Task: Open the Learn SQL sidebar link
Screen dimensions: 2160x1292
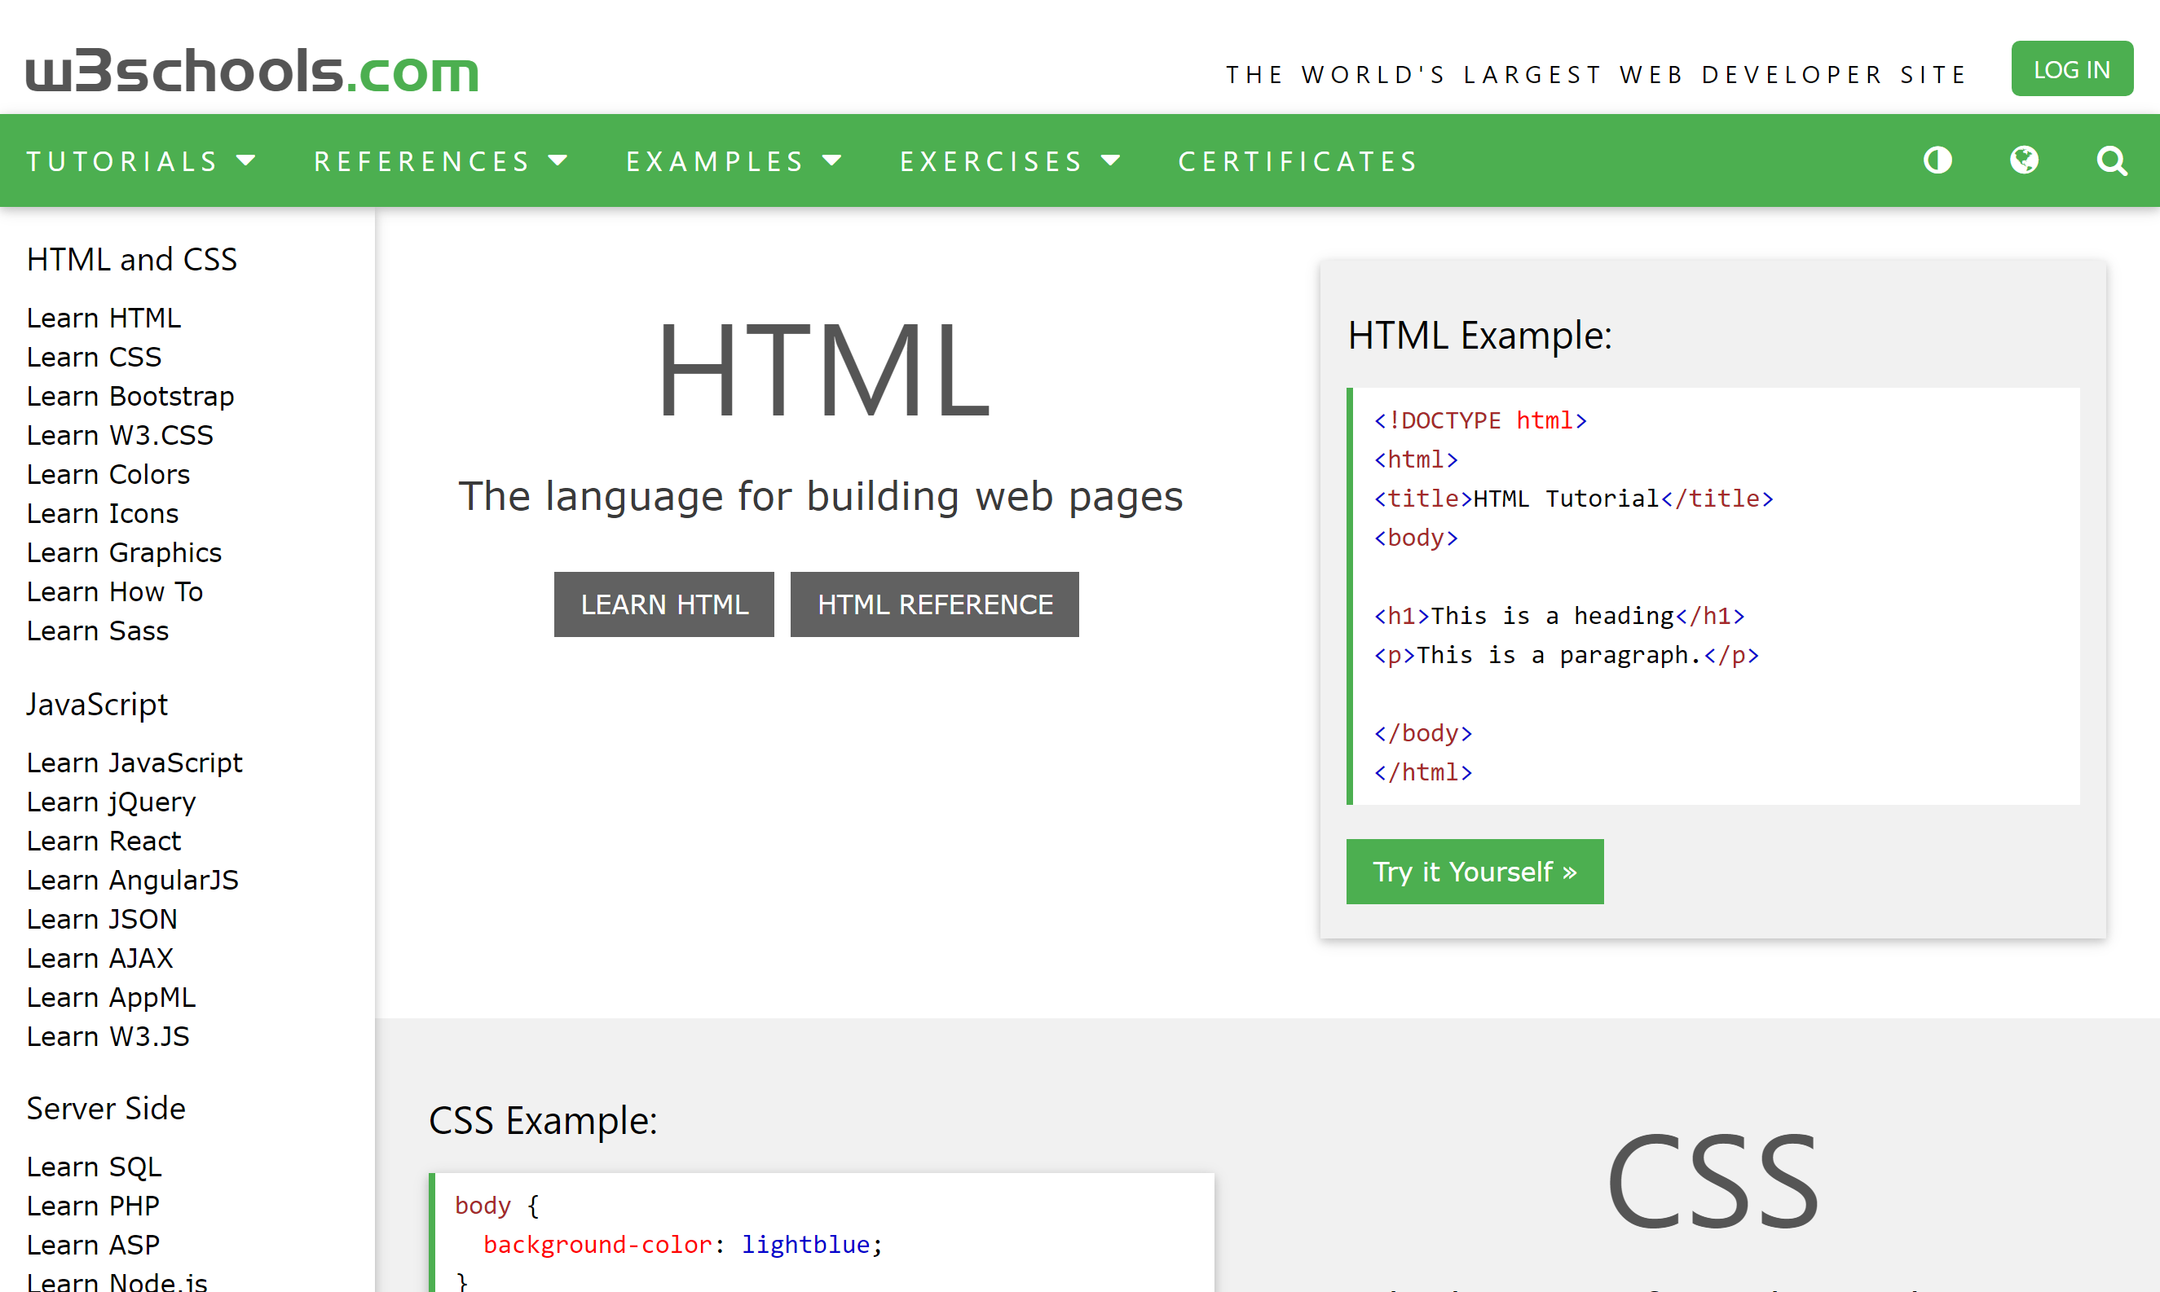Action: point(94,1167)
